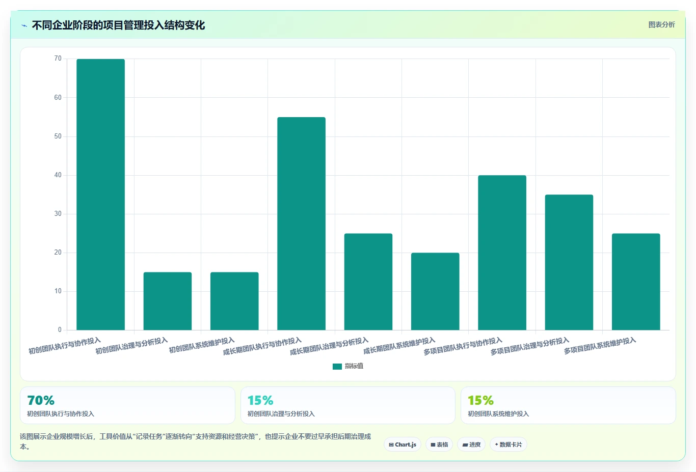The image size is (696, 472).
Task: Click the description paragraph starting 该图展示企业规模增长后
Action: click(196, 441)
